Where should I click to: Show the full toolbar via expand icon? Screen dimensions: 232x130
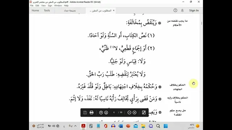pyautogui.click(x=144, y=113)
